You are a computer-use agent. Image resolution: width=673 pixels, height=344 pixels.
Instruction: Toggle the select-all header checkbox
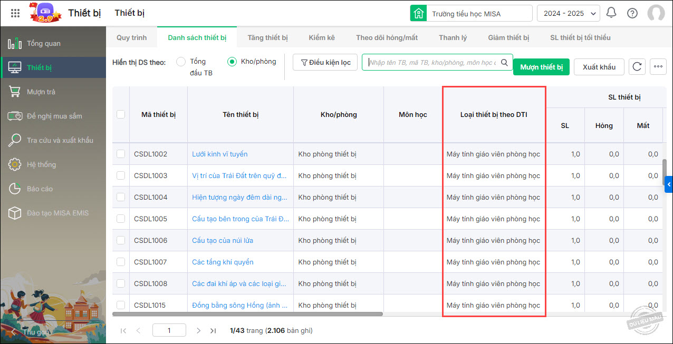[121, 114]
